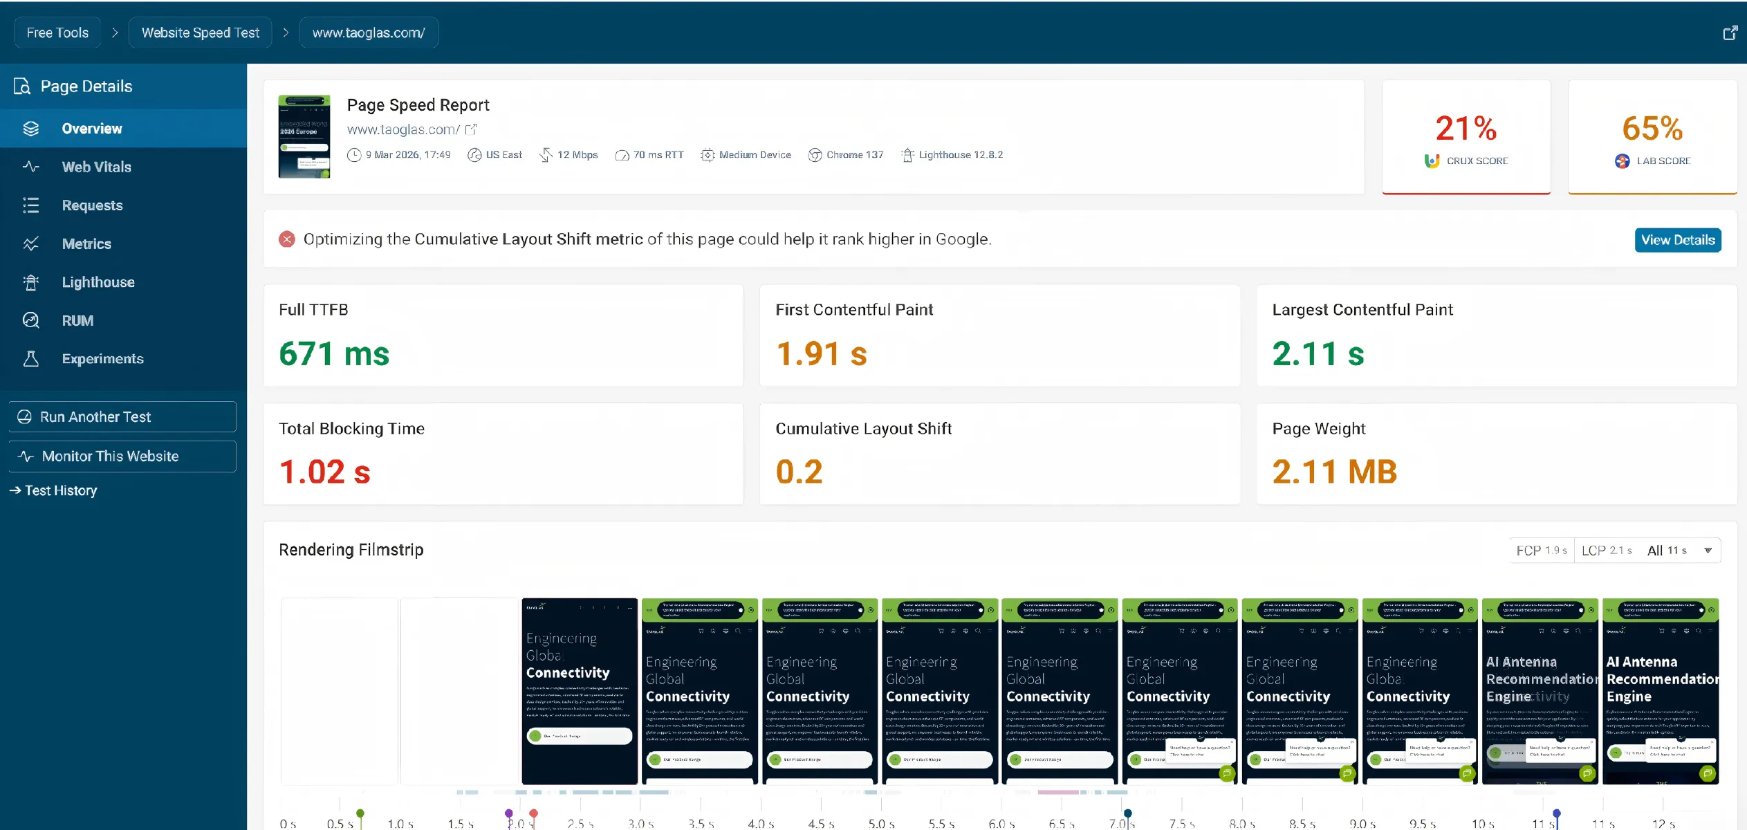Click the 'US East' label
Image resolution: width=1747 pixels, height=830 pixels.
click(504, 155)
